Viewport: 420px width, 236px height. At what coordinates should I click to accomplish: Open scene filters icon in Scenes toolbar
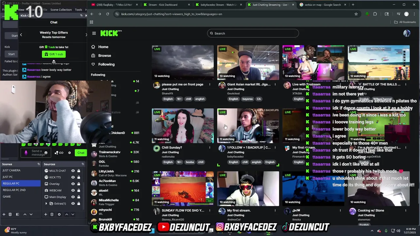coord(17,214)
